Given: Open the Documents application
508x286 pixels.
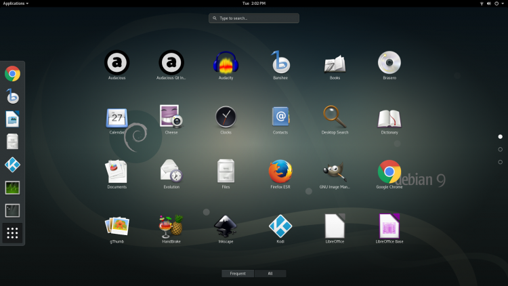Looking at the screenshot, I should coord(117,174).
